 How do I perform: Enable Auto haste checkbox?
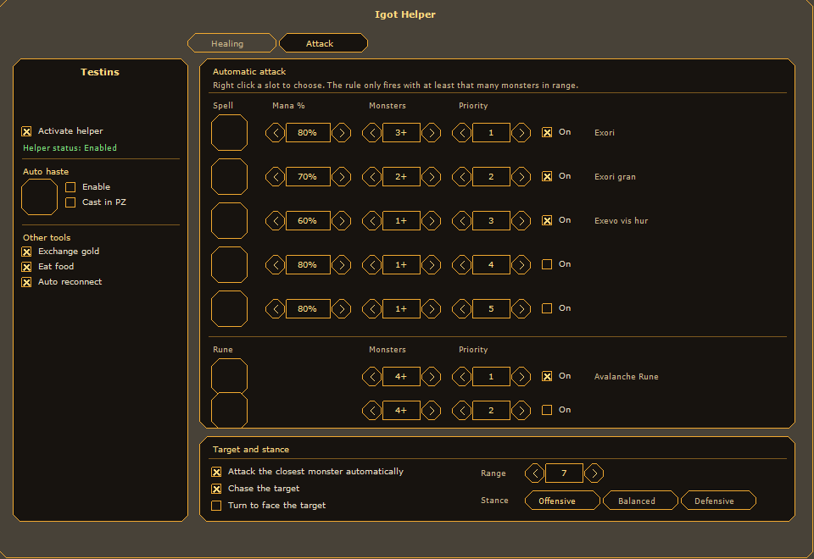click(x=70, y=187)
